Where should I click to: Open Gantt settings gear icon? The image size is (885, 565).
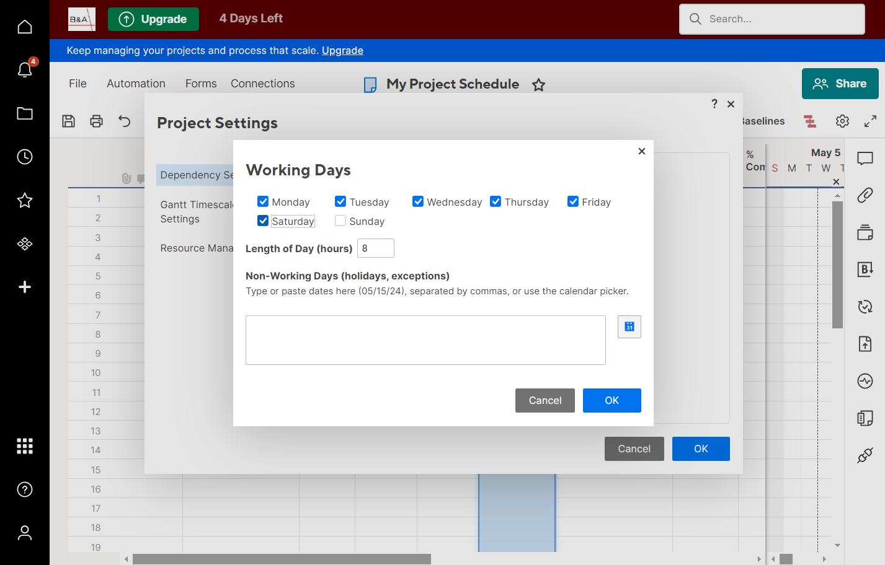[x=842, y=121]
